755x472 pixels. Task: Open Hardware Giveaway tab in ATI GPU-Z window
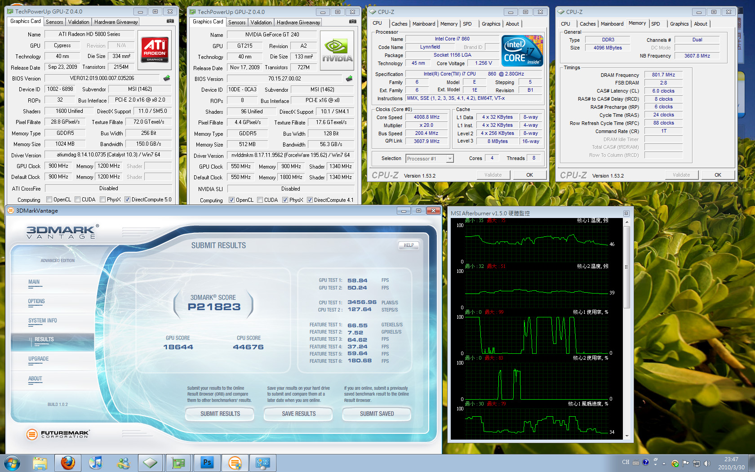[x=116, y=22]
